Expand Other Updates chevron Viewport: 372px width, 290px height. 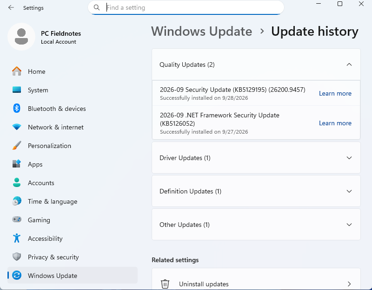(349, 225)
